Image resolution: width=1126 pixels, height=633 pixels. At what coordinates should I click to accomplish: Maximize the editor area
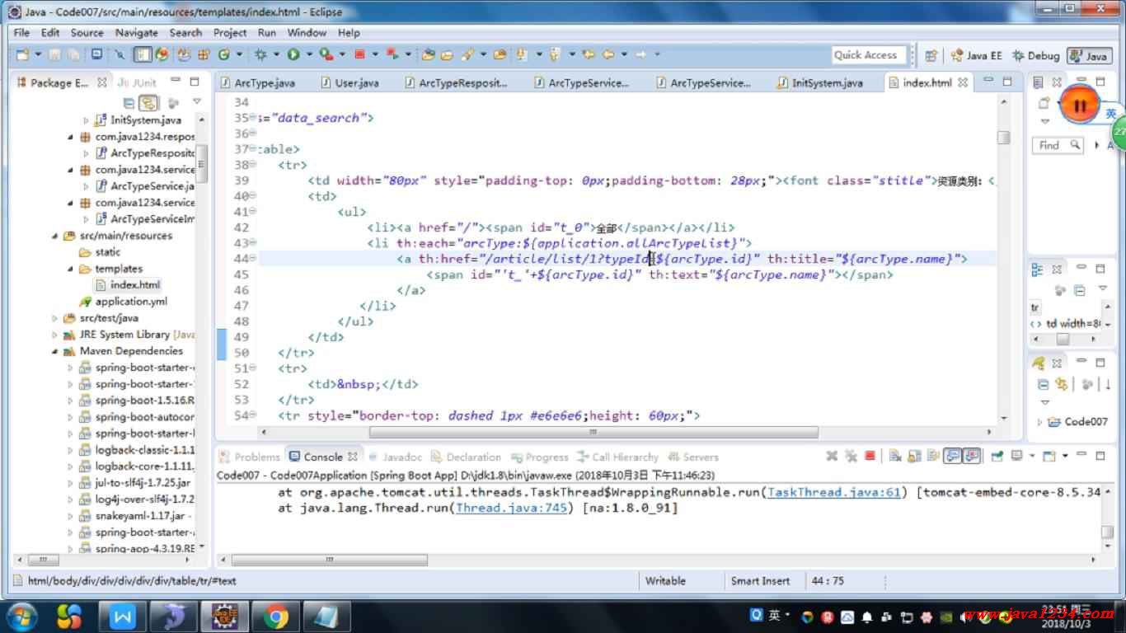(1007, 82)
